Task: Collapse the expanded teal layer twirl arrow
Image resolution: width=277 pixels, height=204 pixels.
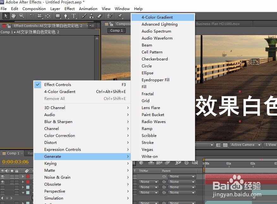Action: click(x=23, y=193)
